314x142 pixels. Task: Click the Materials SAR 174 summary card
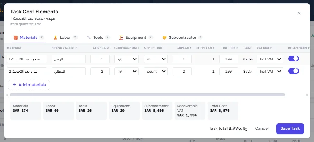coord(25,111)
